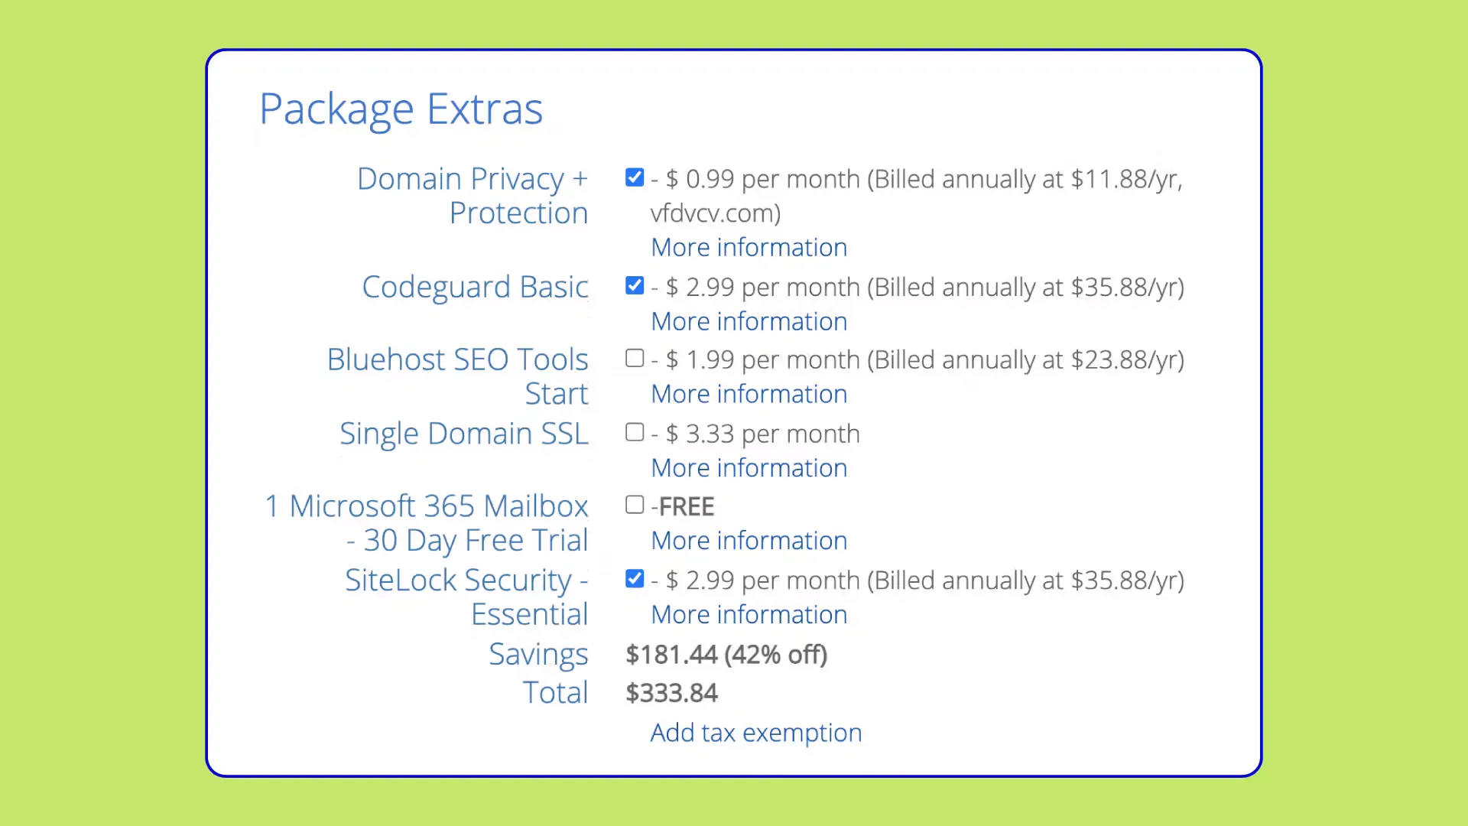Click Add tax exemption
1468x826 pixels.
(755, 732)
